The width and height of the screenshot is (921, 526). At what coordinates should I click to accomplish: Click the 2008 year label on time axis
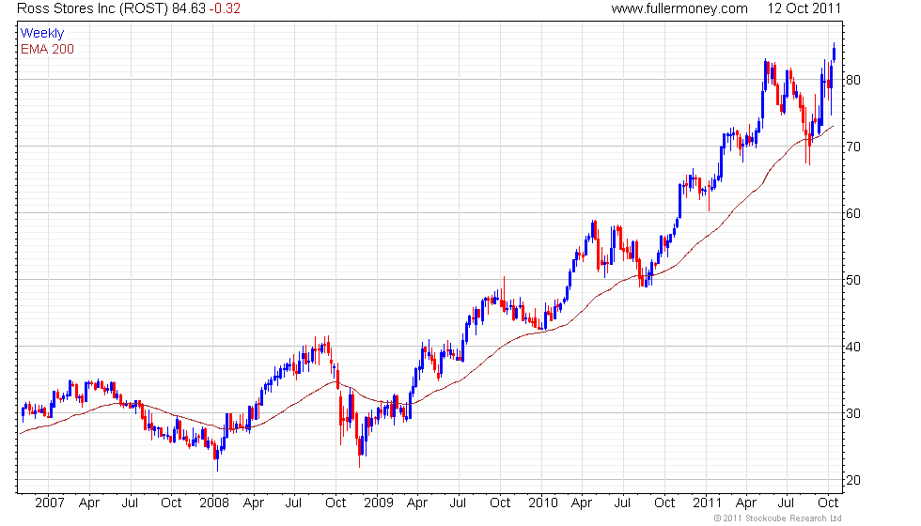tap(214, 503)
